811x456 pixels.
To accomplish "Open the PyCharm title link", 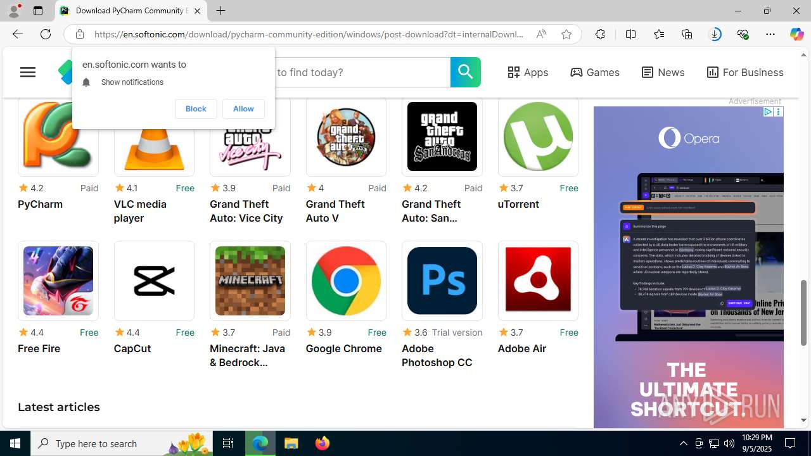I will click(40, 205).
